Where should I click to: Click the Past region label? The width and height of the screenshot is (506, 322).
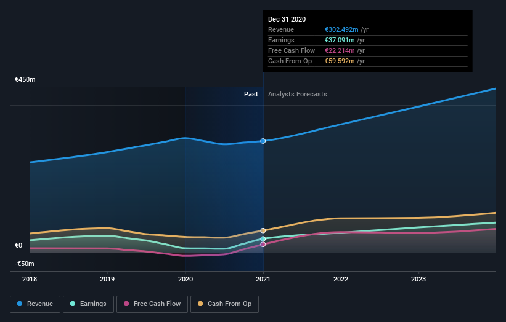[251, 94]
